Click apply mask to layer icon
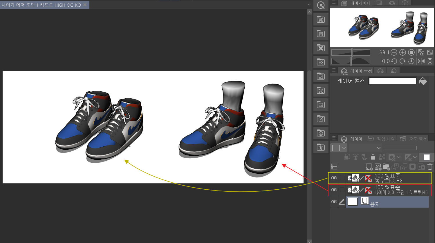The width and height of the screenshot is (435, 243). tap(421, 167)
